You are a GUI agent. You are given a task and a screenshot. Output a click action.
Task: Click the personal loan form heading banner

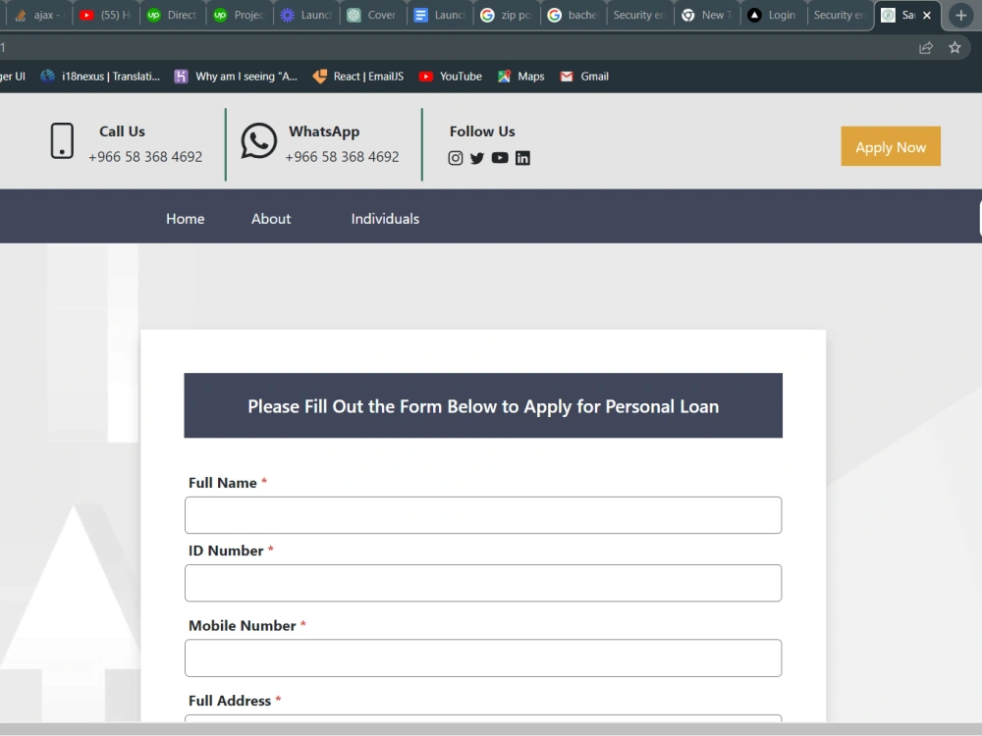[x=483, y=405]
